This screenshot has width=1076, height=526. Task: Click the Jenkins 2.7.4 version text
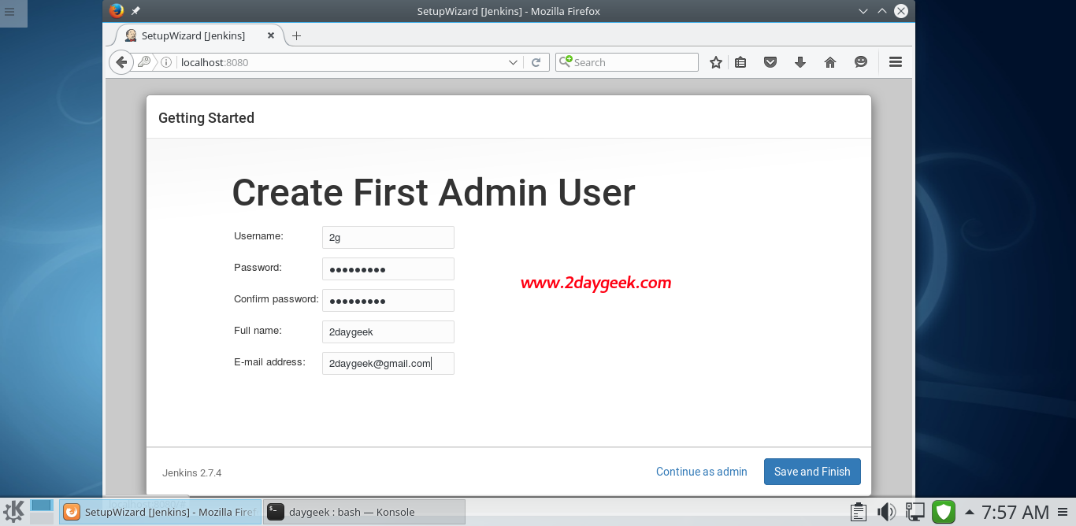[192, 472]
